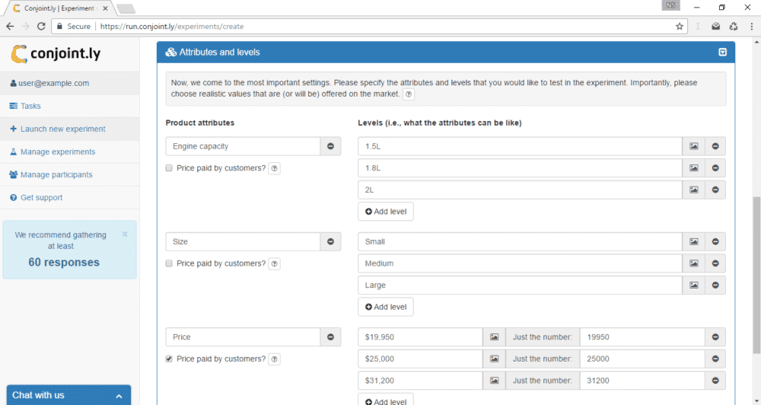This screenshot has width=761, height=405.
Task: Check 'Price paid by customers' under Size
Action: 170,263
